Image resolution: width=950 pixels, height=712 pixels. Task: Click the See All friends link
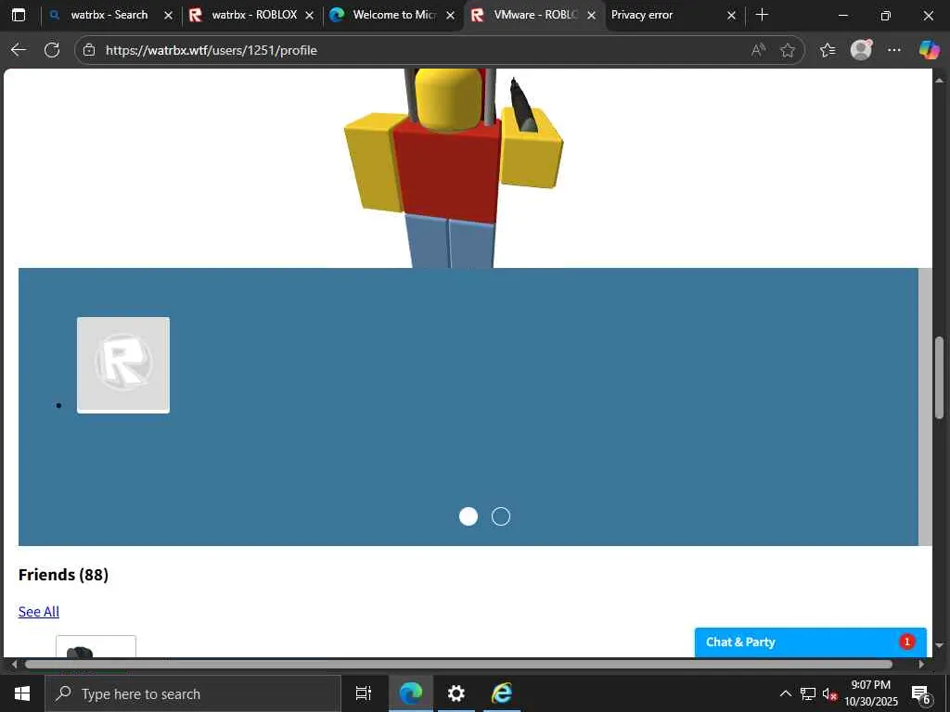(x=39, y=612)
